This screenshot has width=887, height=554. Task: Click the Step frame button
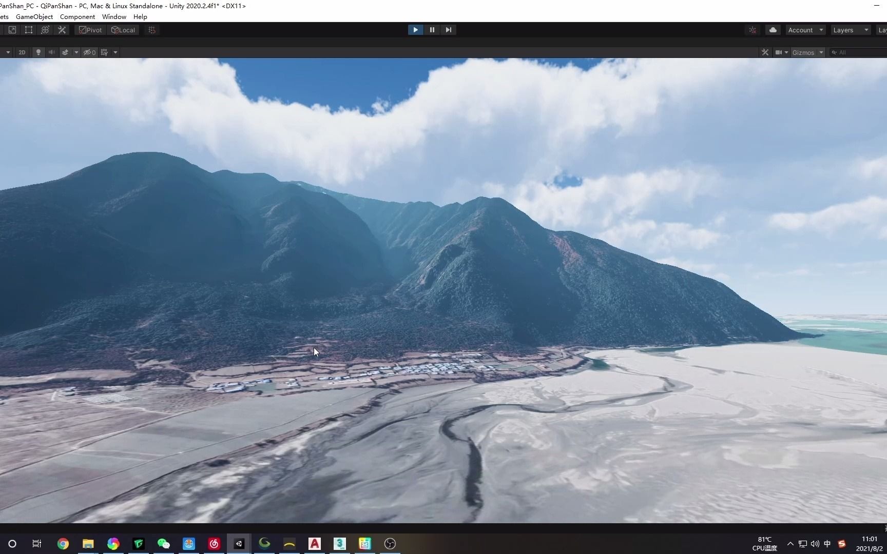(448, 30)
